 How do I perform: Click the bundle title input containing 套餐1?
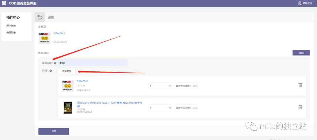(x=93, y=63)
